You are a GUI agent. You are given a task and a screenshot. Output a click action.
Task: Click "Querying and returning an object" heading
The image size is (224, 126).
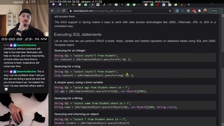[x=76, y=114]
